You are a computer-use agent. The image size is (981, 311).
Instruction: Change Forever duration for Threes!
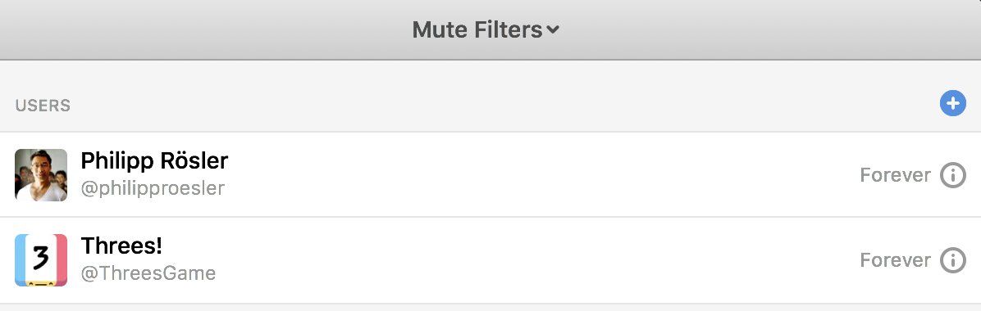click(x=896, y=260)
